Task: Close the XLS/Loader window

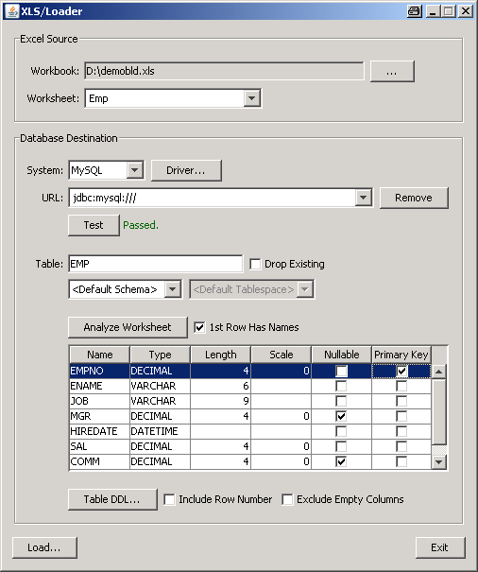Action: click(x=466, y=11)
